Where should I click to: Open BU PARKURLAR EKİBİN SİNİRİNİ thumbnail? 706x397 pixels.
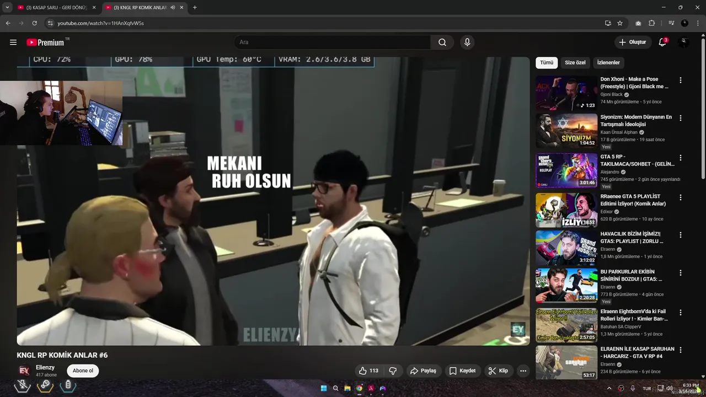click(x=566, y=286)
